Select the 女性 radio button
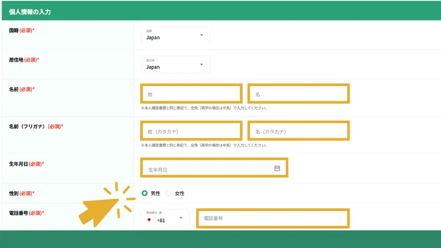The height and width of the screenshot is (248, 441). 169,193
